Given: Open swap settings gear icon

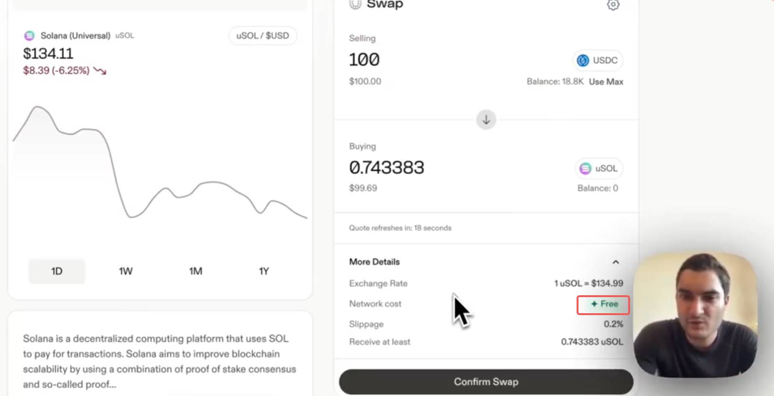Looking at the screenshot, I should point(613,5).
